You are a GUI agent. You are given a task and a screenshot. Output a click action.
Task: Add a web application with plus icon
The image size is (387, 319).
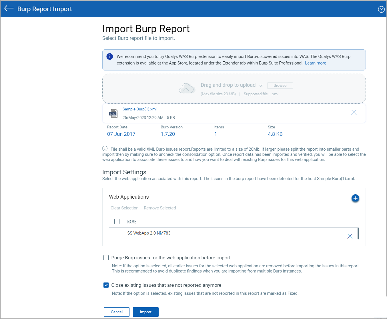click(355, 198)
